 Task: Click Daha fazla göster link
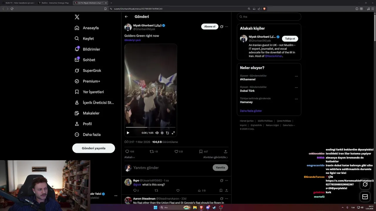coord(251,111)
